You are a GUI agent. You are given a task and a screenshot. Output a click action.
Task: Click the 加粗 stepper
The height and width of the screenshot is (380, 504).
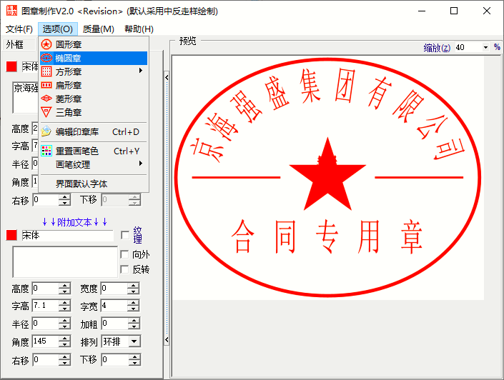coord(134,324)
